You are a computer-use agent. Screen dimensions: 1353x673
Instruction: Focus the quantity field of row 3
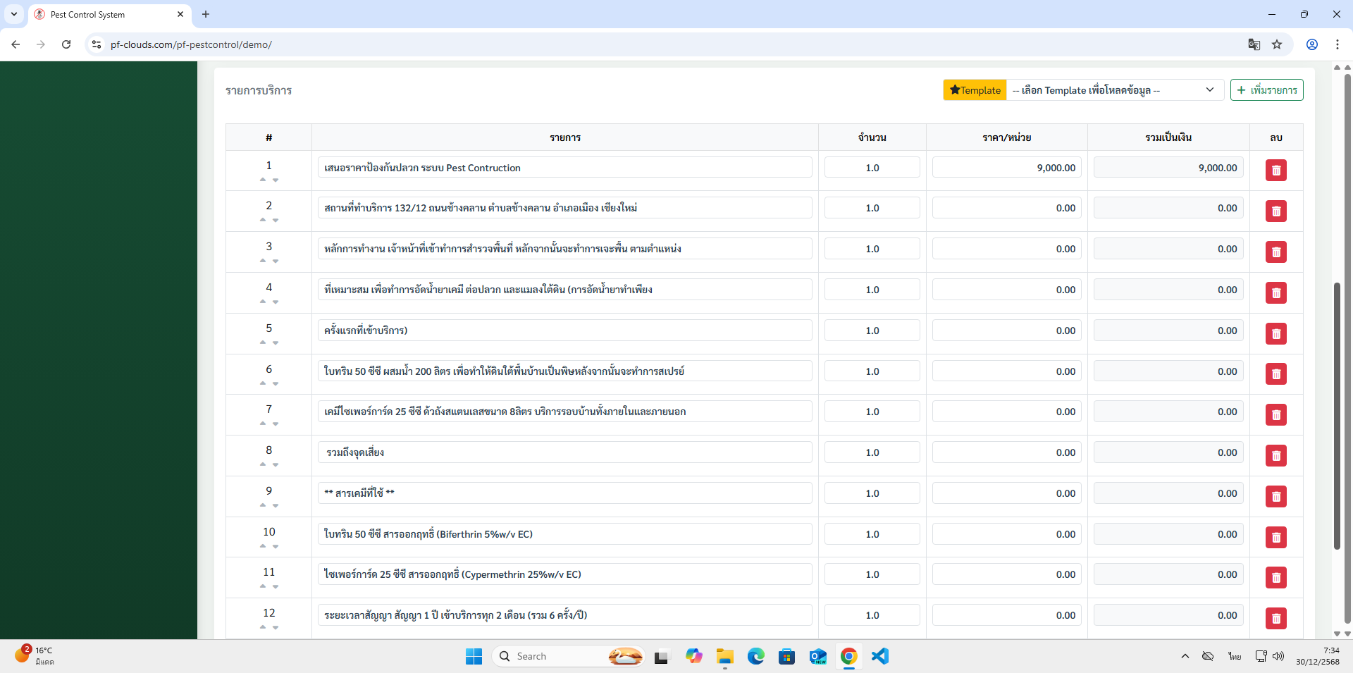[x=872, y=249]
